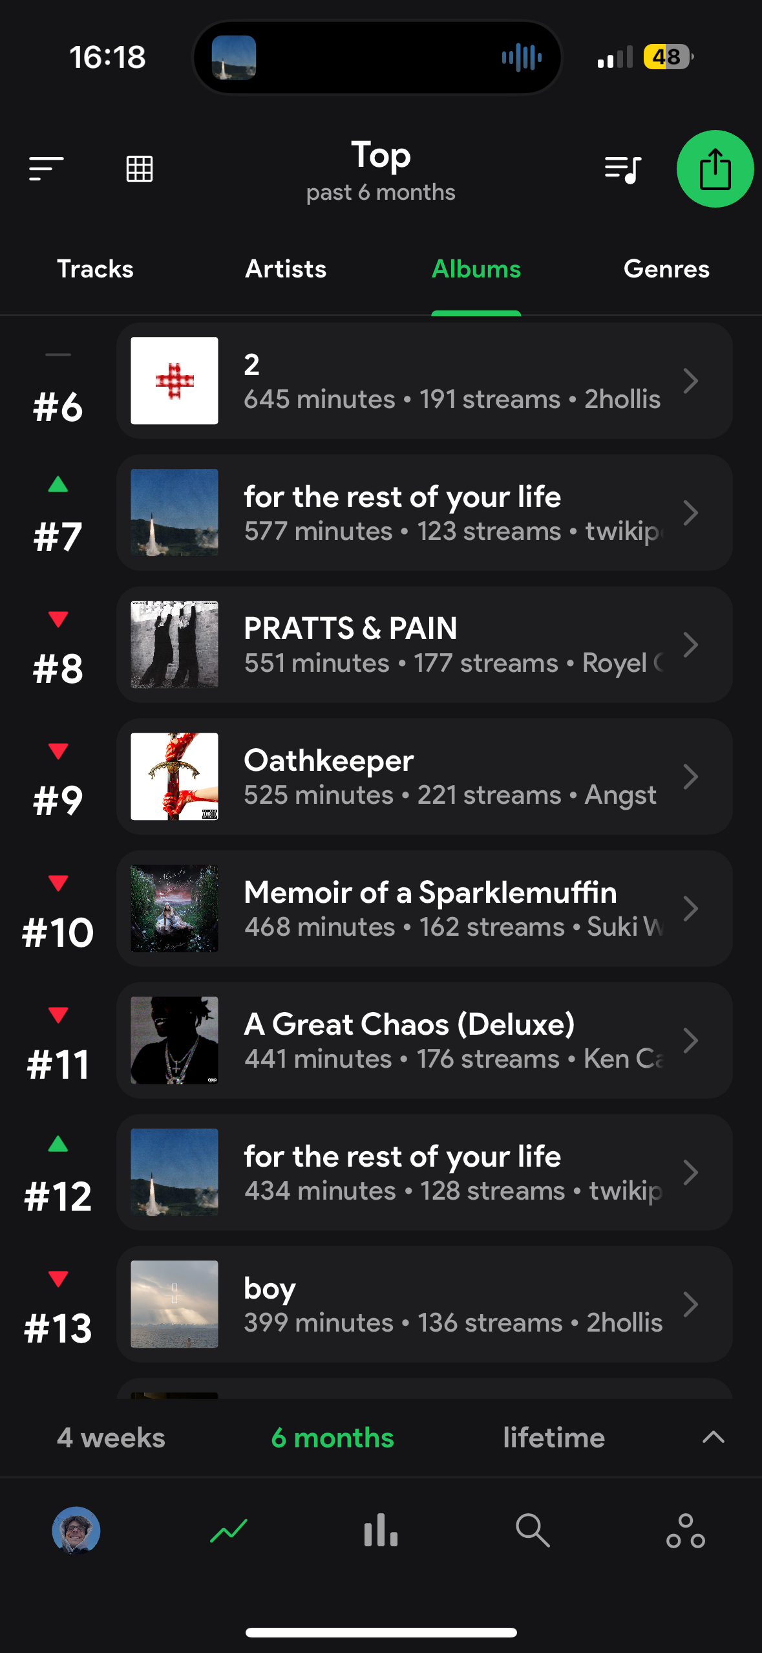Open the sort filter lines icon
762x1653 pixels.
46,169
